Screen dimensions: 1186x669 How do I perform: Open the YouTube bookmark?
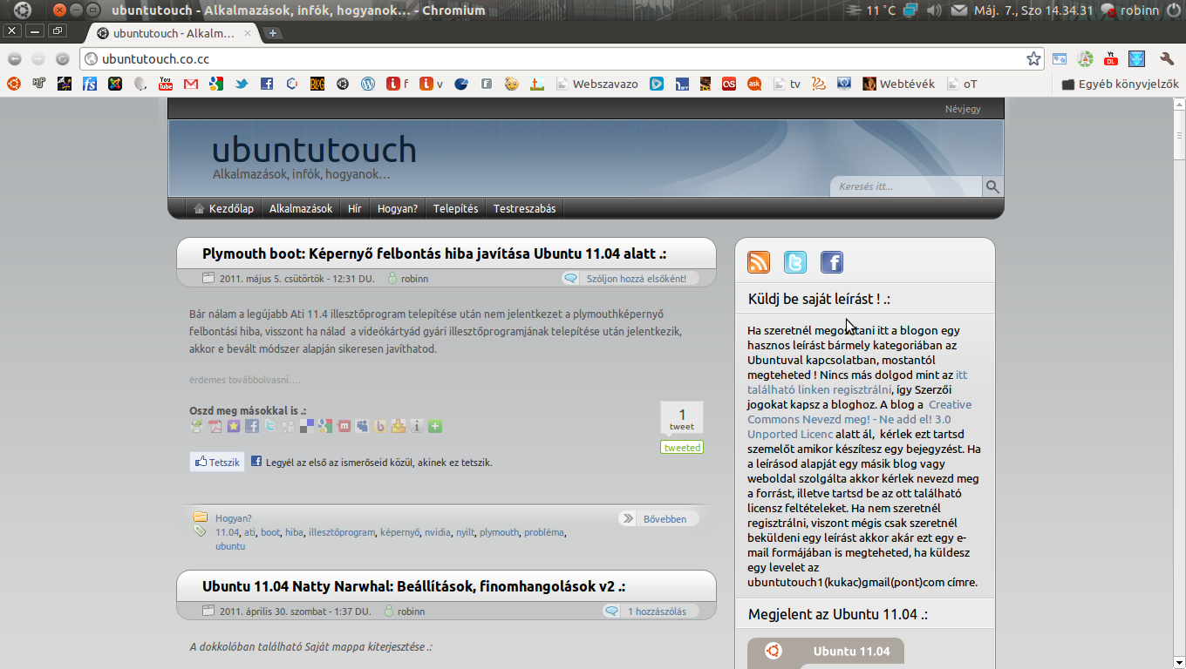coord(166,84)
